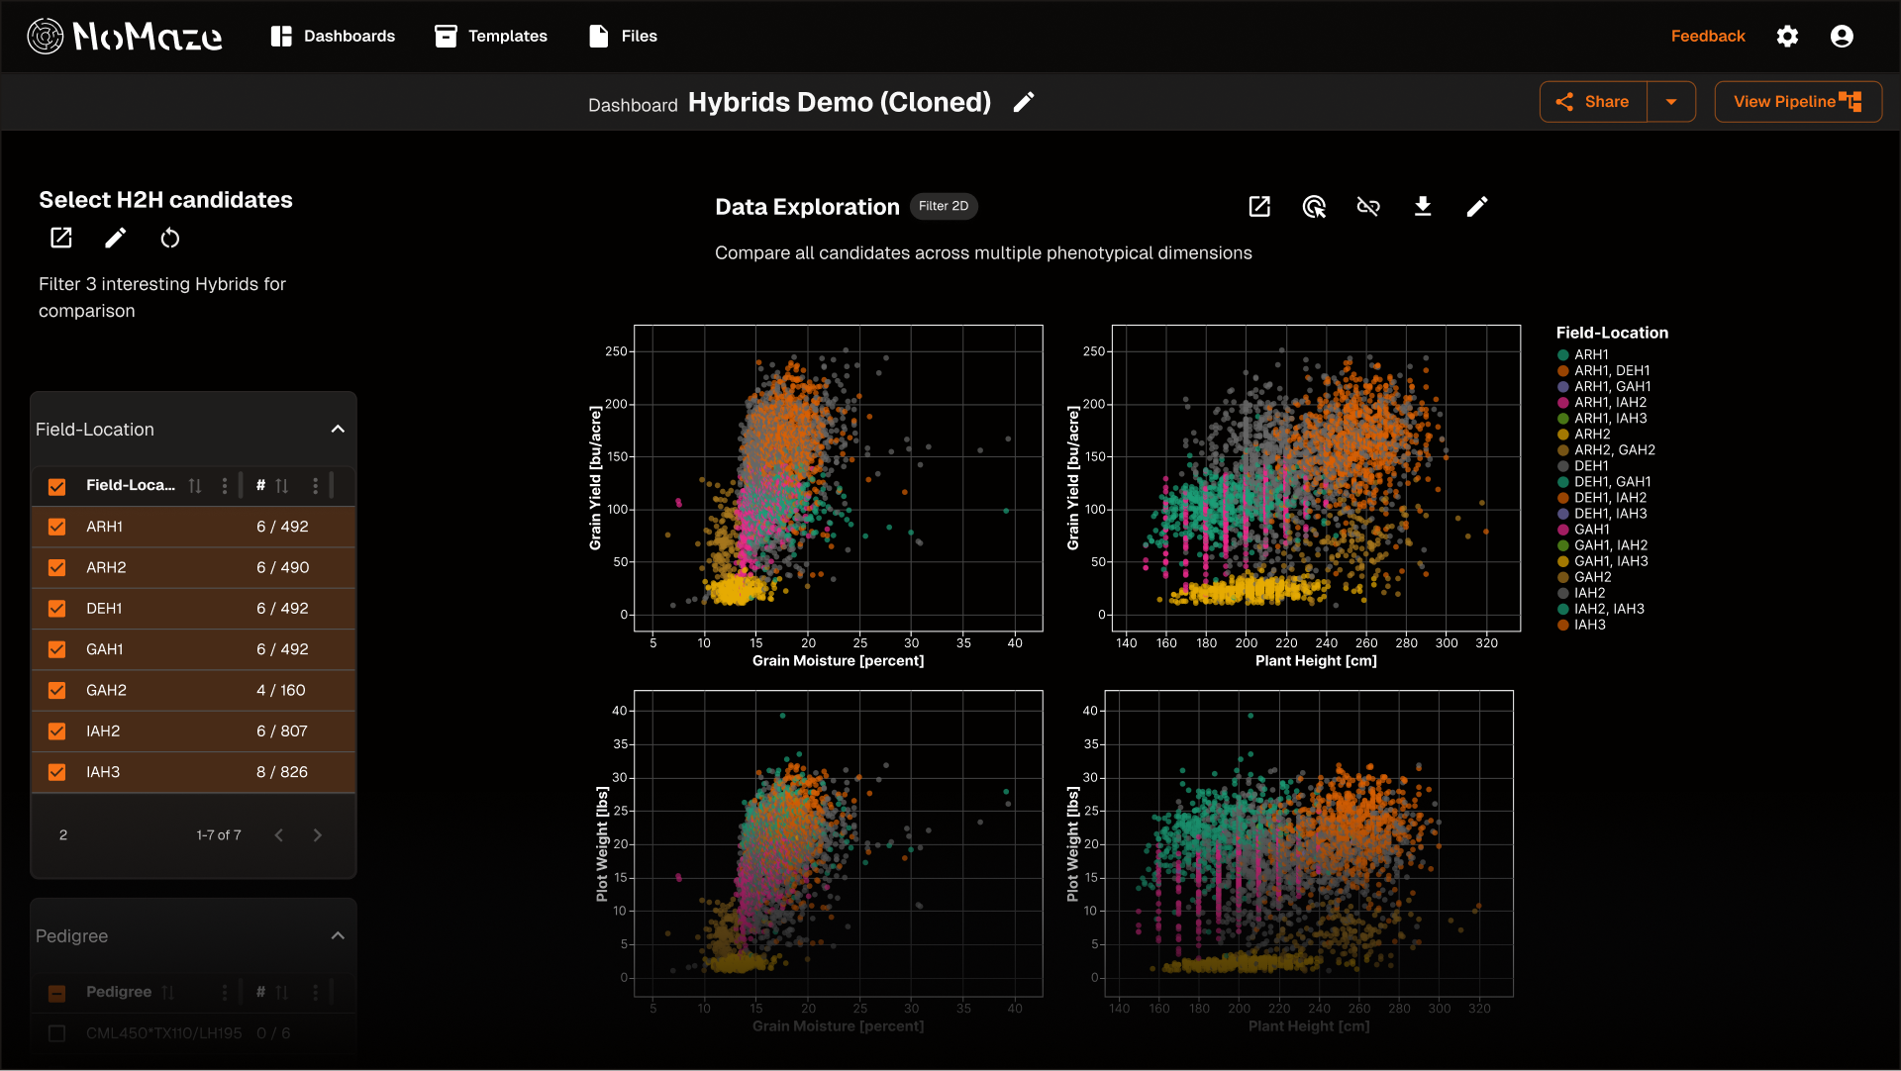Open settings gear icon
This screenshot has height=1071, width=1901.
pyautogui.click(x=1787, y=36)
